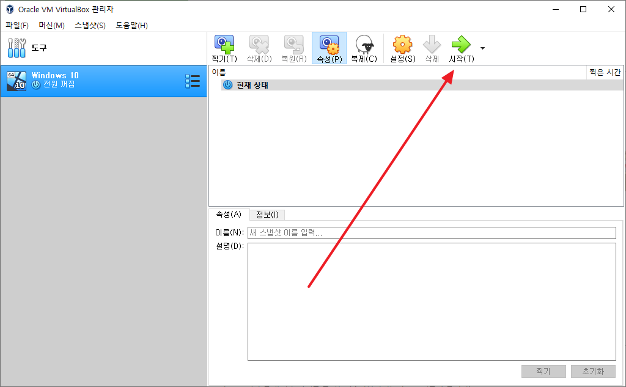Open the Help (도움말(H)) menu
This screenshot has width=626, height=387.
click(132, 26)
